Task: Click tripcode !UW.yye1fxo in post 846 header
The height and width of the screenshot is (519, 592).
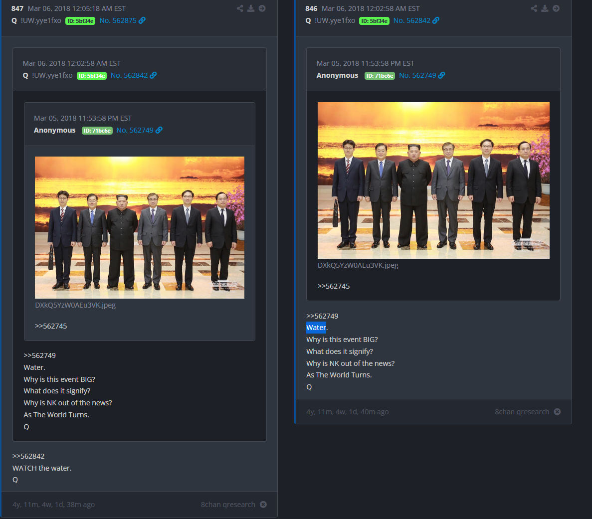Action: pos(335,20)
